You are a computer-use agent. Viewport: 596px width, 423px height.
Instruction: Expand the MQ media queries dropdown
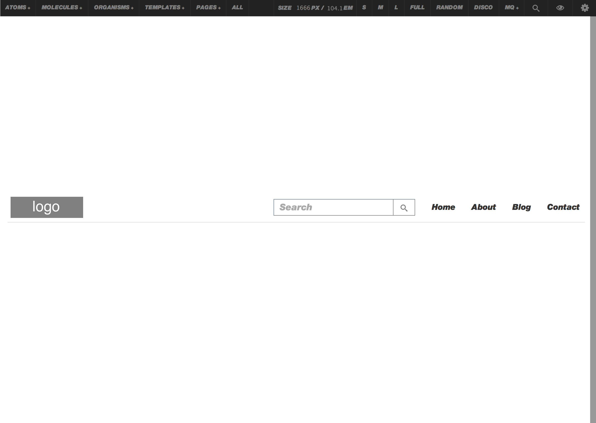(x=511, y=8)
